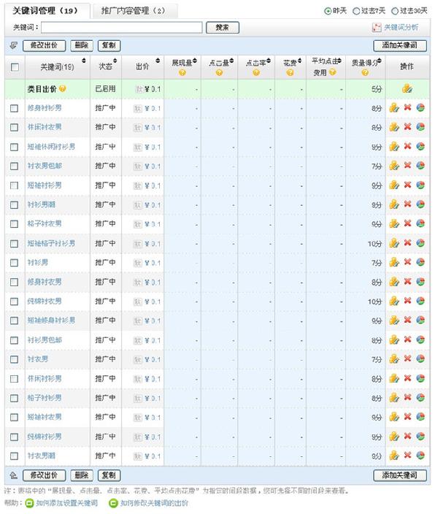Open the pie chart icon for 纯棉衬衣男

pyautogui.click(x=420, y=302)
